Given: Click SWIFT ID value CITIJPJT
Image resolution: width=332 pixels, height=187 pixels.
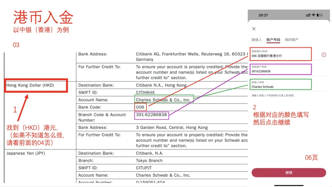Looking at the screenshot, I should [x=144, y=168].
